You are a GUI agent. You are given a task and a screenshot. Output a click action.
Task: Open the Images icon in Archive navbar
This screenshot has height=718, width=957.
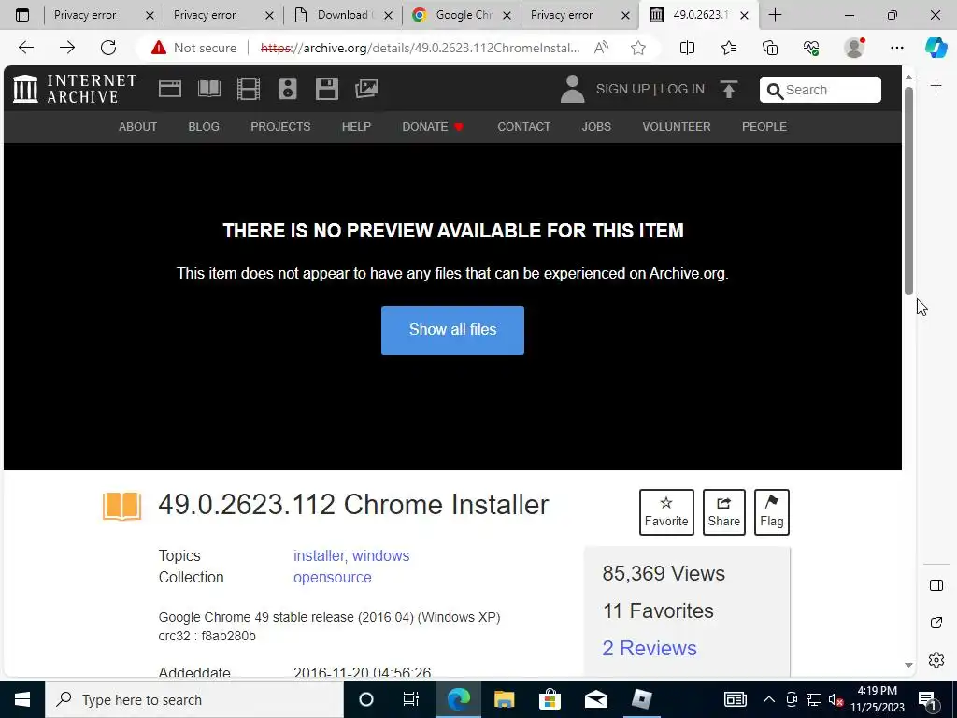366,89
